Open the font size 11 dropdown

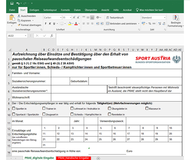(x=70, y=18)
